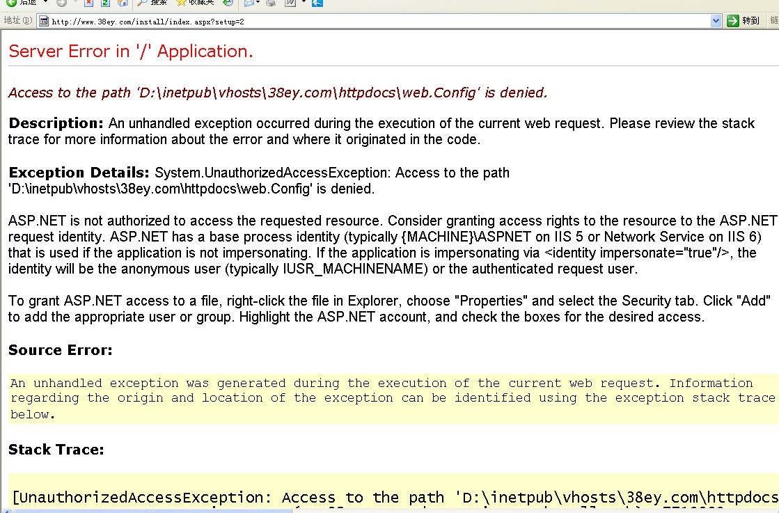Click the Back navigation button
This screenshot has width=779, height=513.
pyautogui.click(x=19, y=3)
